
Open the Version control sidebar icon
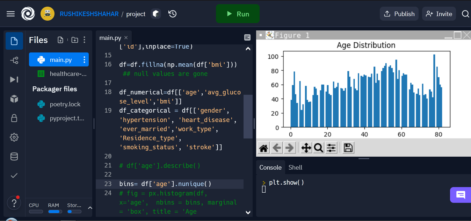coord(14,60)
